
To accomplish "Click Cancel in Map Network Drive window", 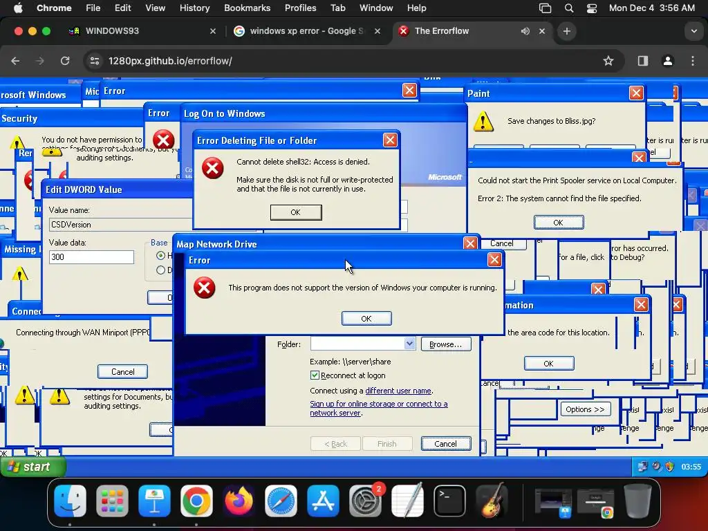I will (446, 444).
